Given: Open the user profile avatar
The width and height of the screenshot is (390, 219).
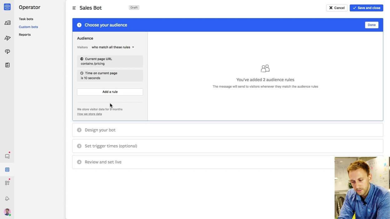Looking at the screenshot, I should [x=7, y=212].
